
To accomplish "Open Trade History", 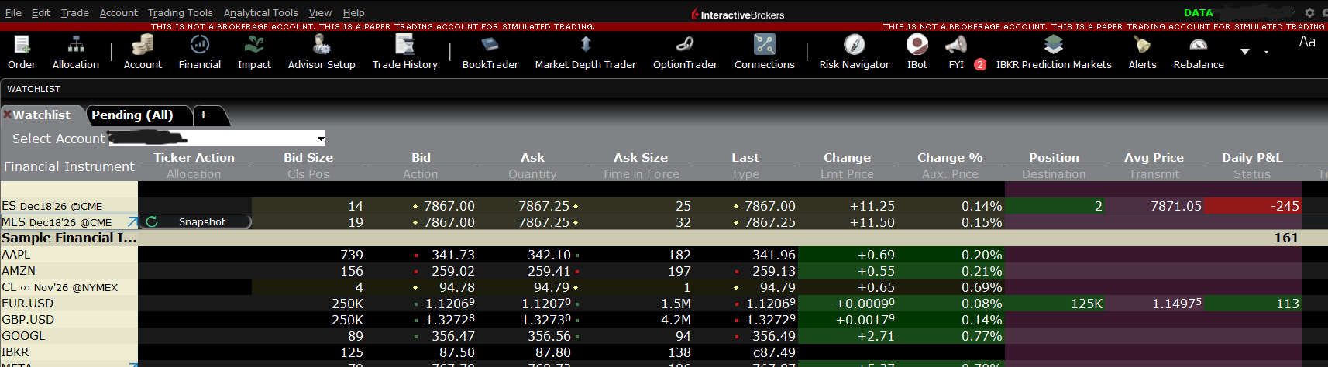I will point(404,52).
